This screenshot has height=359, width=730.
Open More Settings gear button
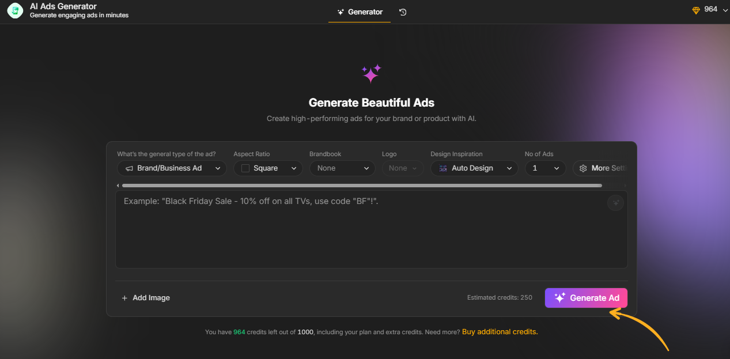click(600, 168)
